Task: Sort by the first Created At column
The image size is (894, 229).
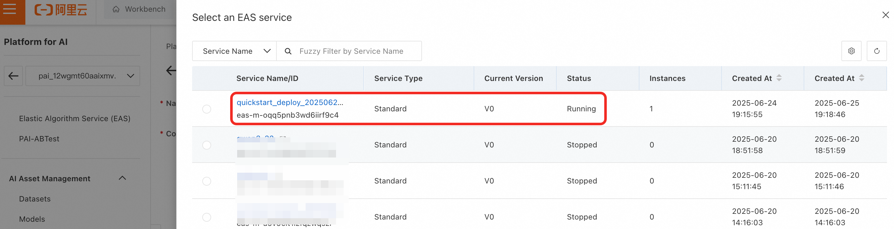Action: point(779,78)
